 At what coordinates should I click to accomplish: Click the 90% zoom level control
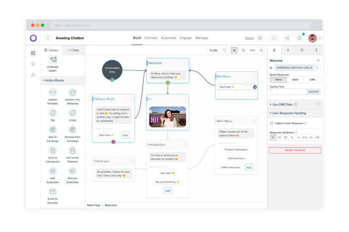click(x=253, y=50)
